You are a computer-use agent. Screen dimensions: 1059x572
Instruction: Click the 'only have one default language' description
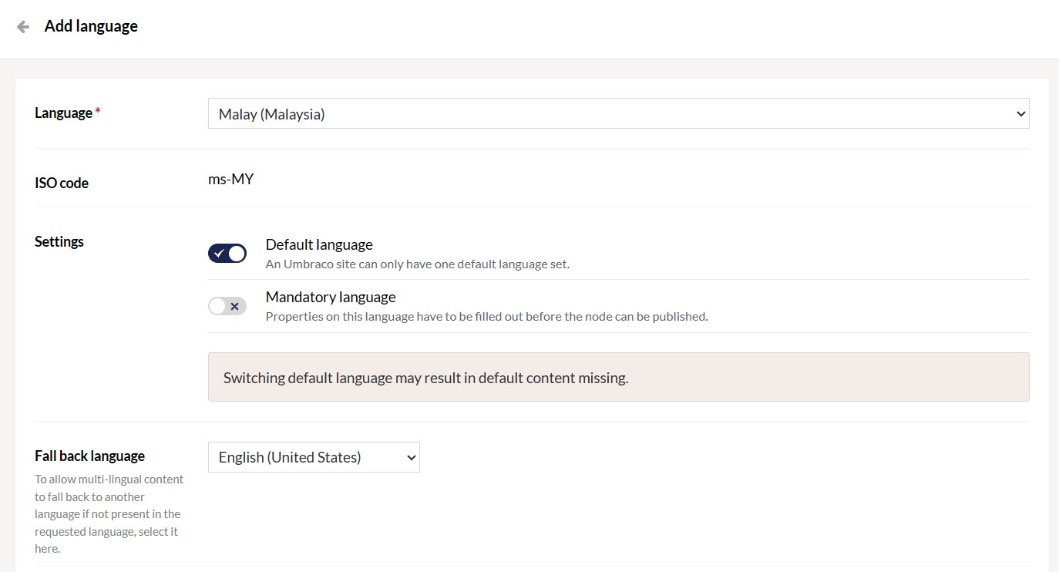(x=418, y=264)
